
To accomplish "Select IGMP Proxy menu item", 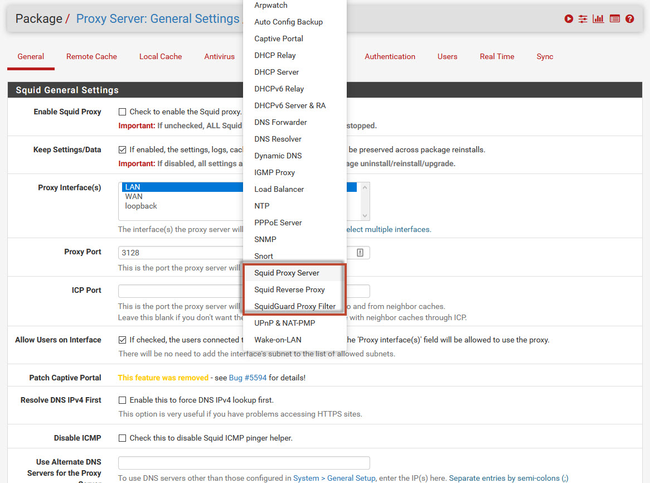I will (295, 172).
